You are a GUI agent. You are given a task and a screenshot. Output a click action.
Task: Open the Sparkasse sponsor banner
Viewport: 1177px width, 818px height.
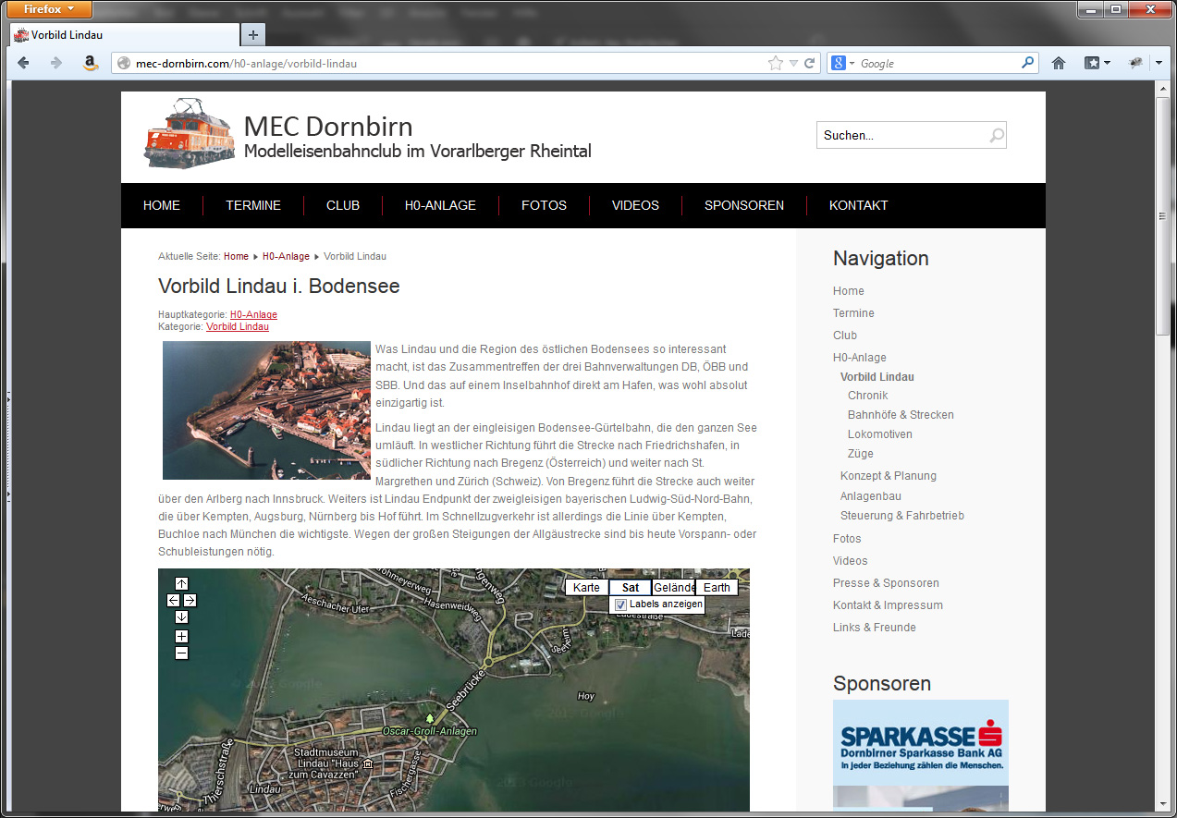pyautogui.click(x=921, y=742)
